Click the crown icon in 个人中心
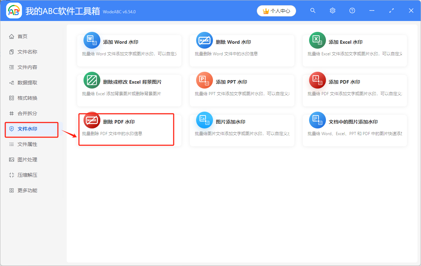The height and width of the screenshot is (266, 421). click(x=266, y=11)
